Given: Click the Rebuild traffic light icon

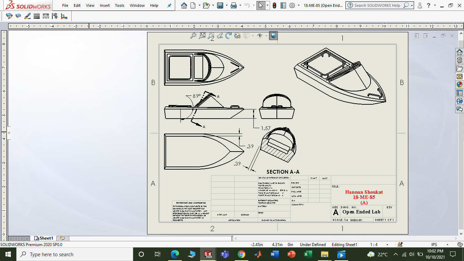Looking at the screenshot, I should coord(274,5).
